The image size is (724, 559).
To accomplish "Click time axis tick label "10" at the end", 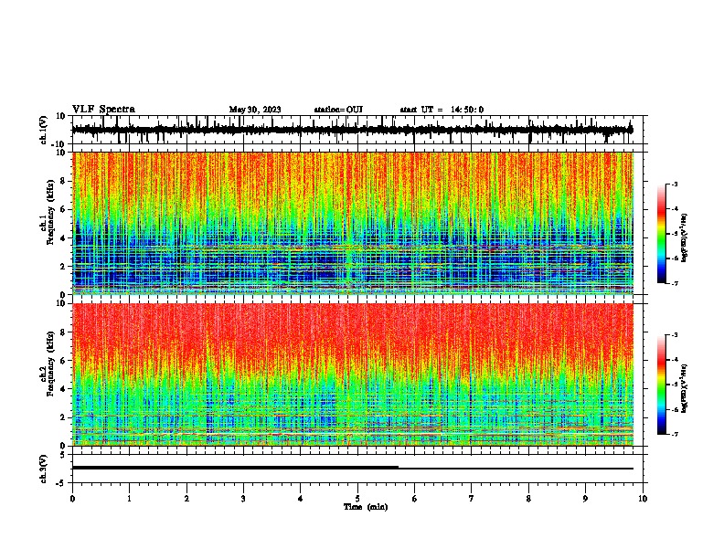I will [643, 499].
